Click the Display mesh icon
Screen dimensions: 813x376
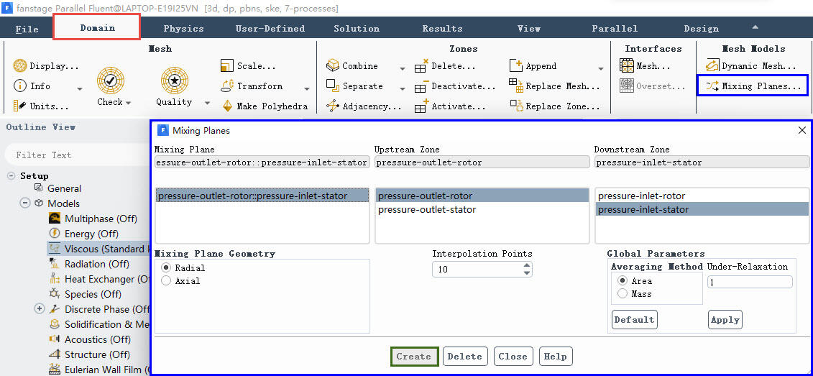[20, 66]
